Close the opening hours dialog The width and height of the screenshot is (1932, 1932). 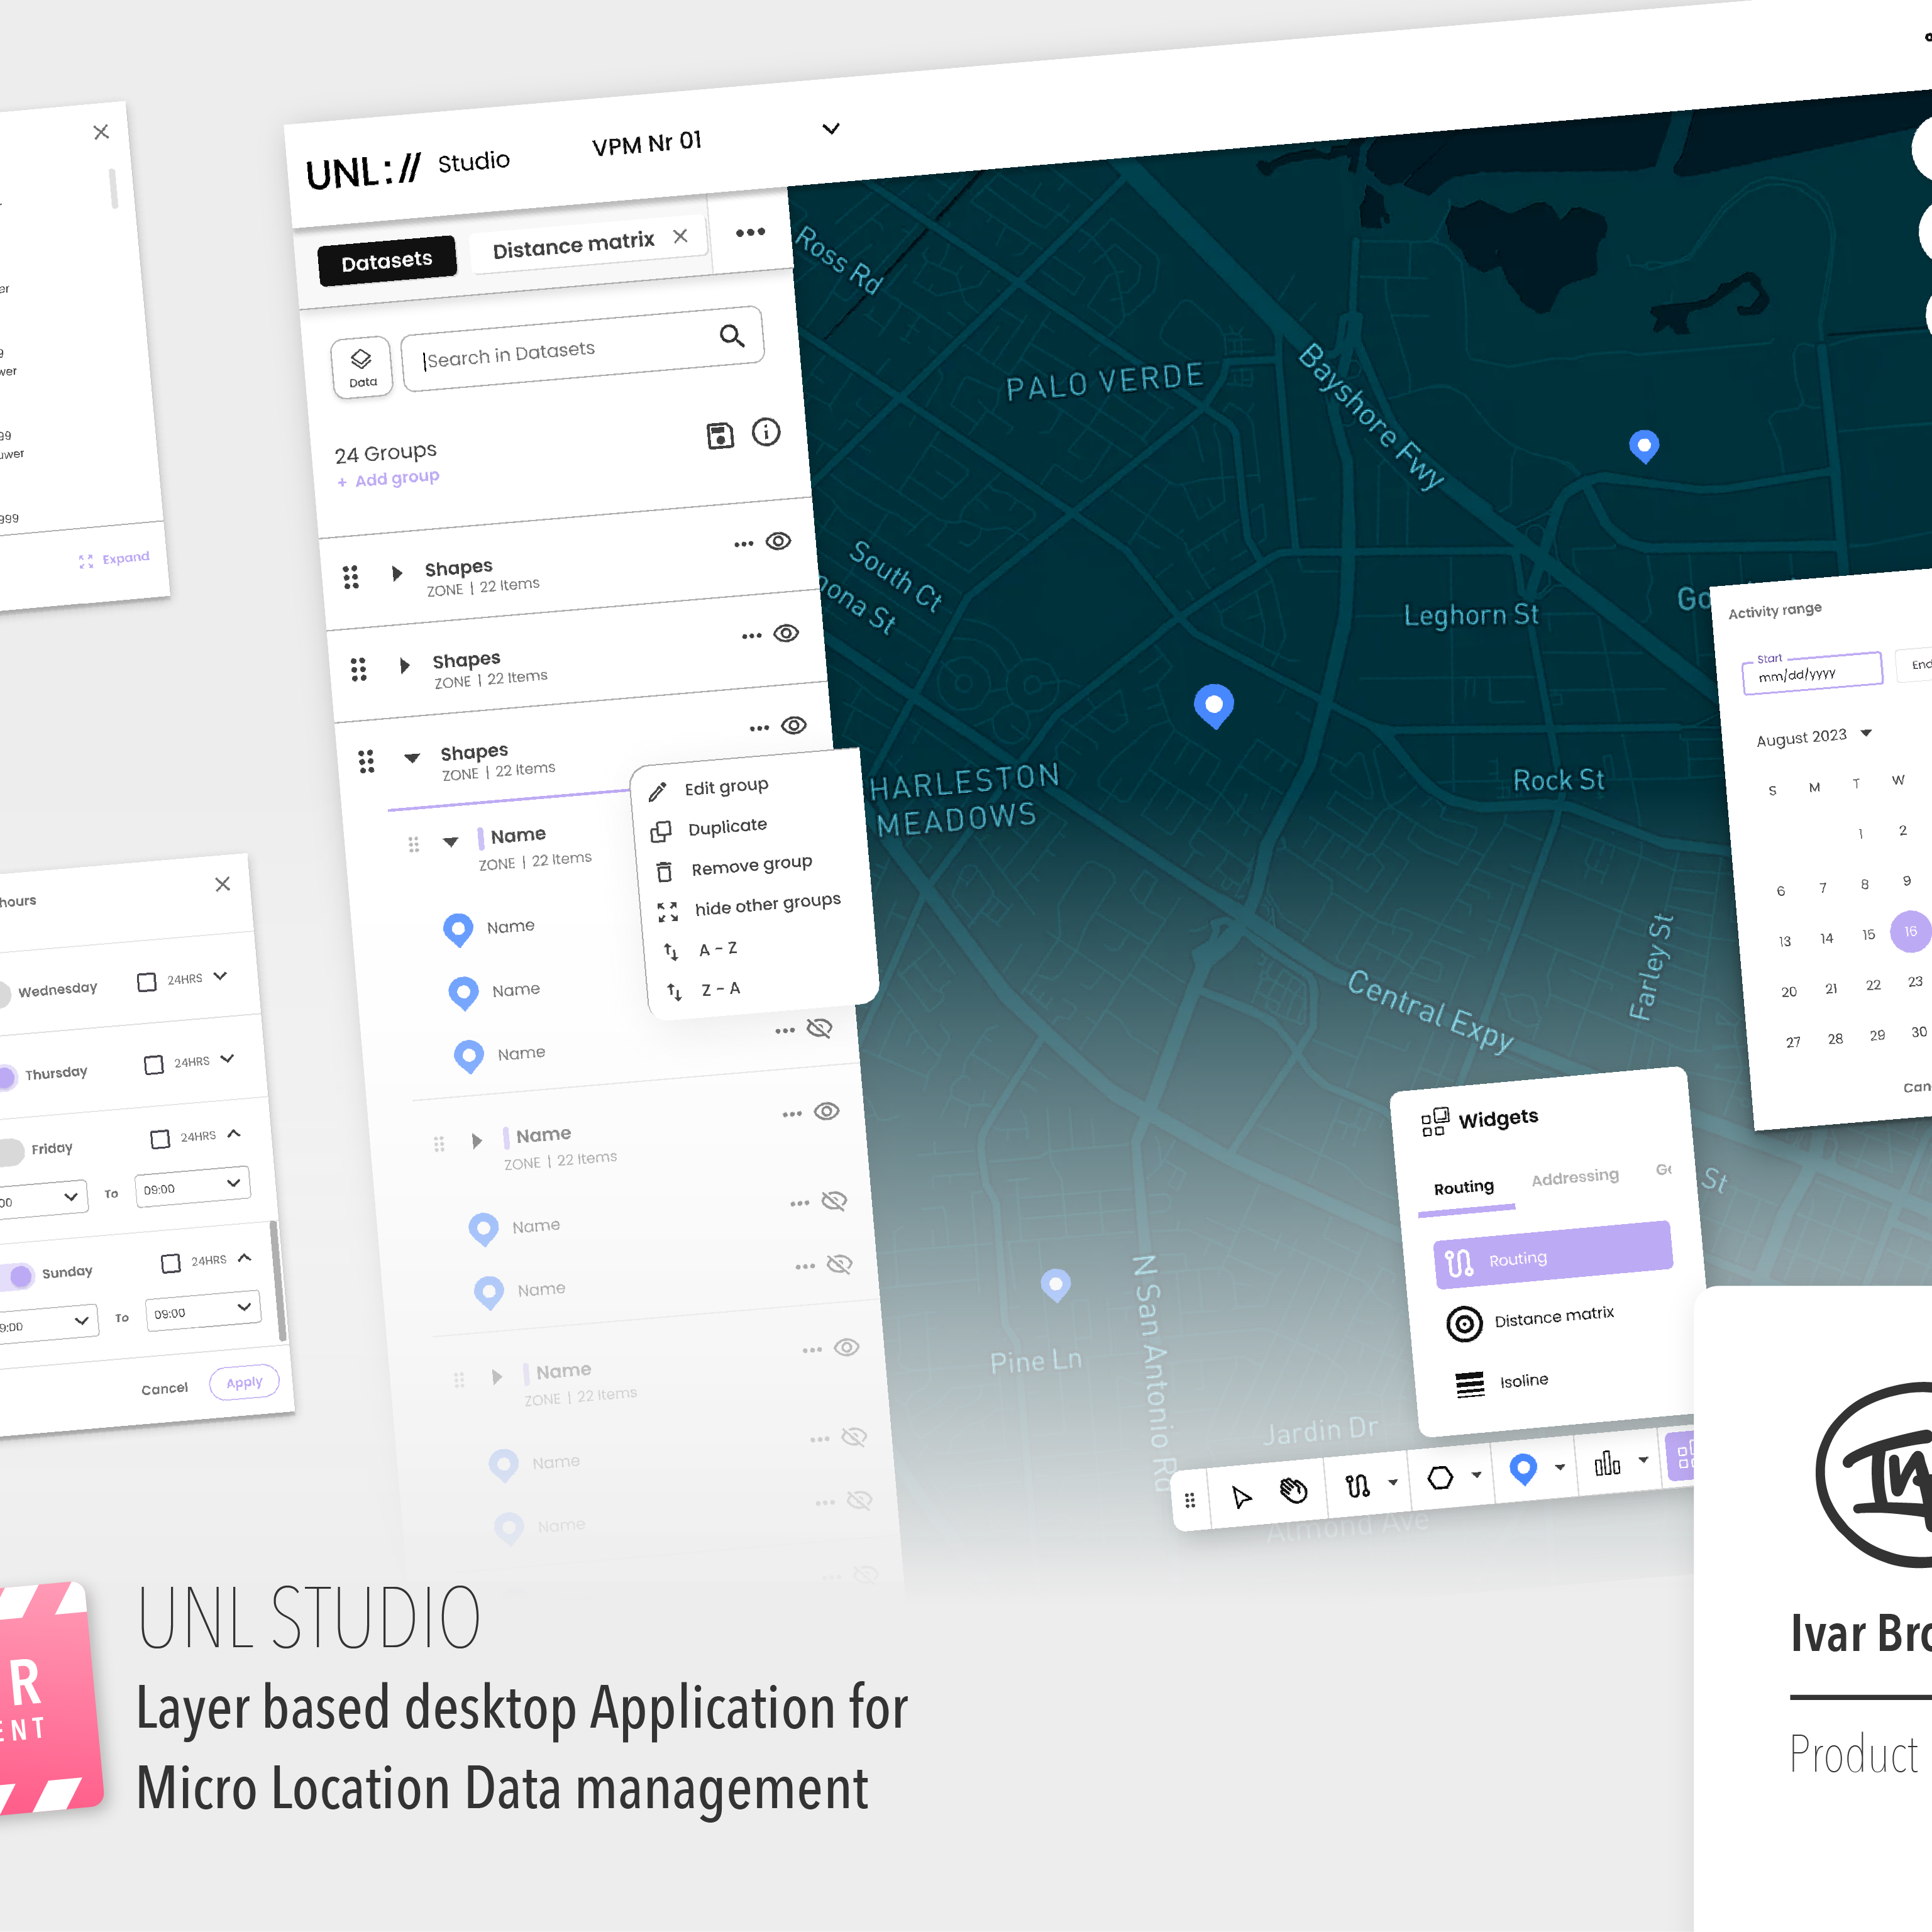222,884
